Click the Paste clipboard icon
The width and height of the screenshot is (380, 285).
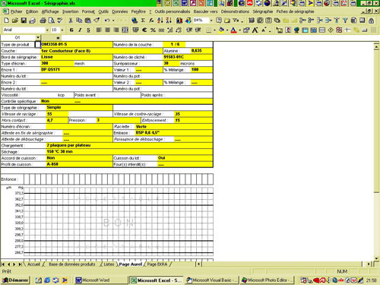click(88, 21)
